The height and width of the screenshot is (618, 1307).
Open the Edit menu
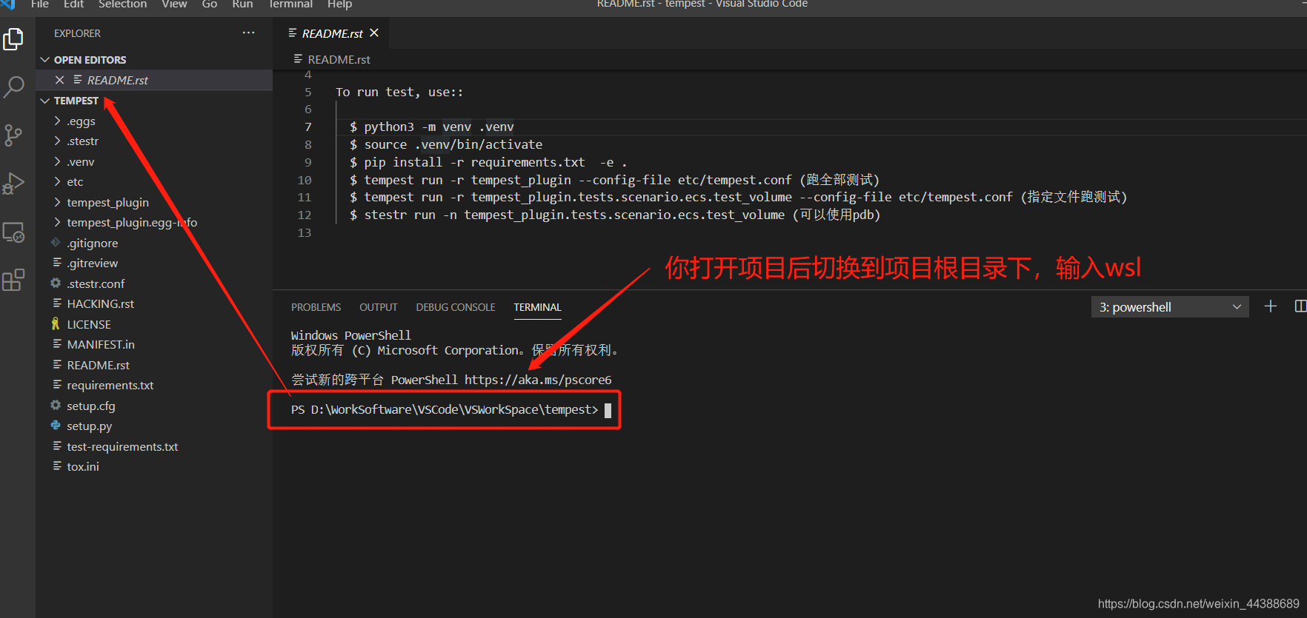74,4
